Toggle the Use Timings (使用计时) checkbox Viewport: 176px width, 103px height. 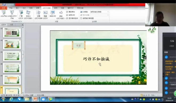click(x=67, y=15)
